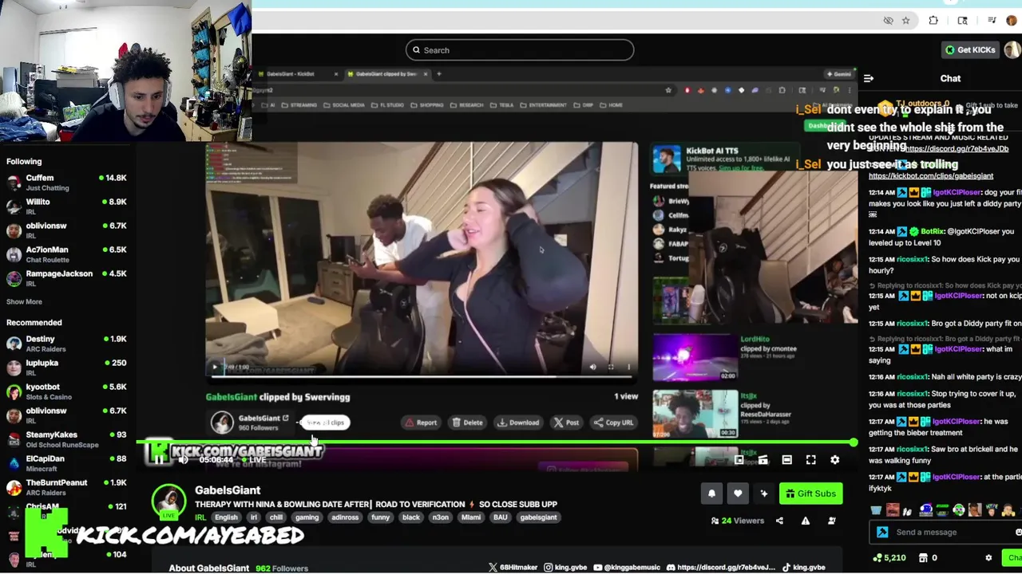Open the profile avatar menu
1022x574 pixels.
tap(1012, 49)
